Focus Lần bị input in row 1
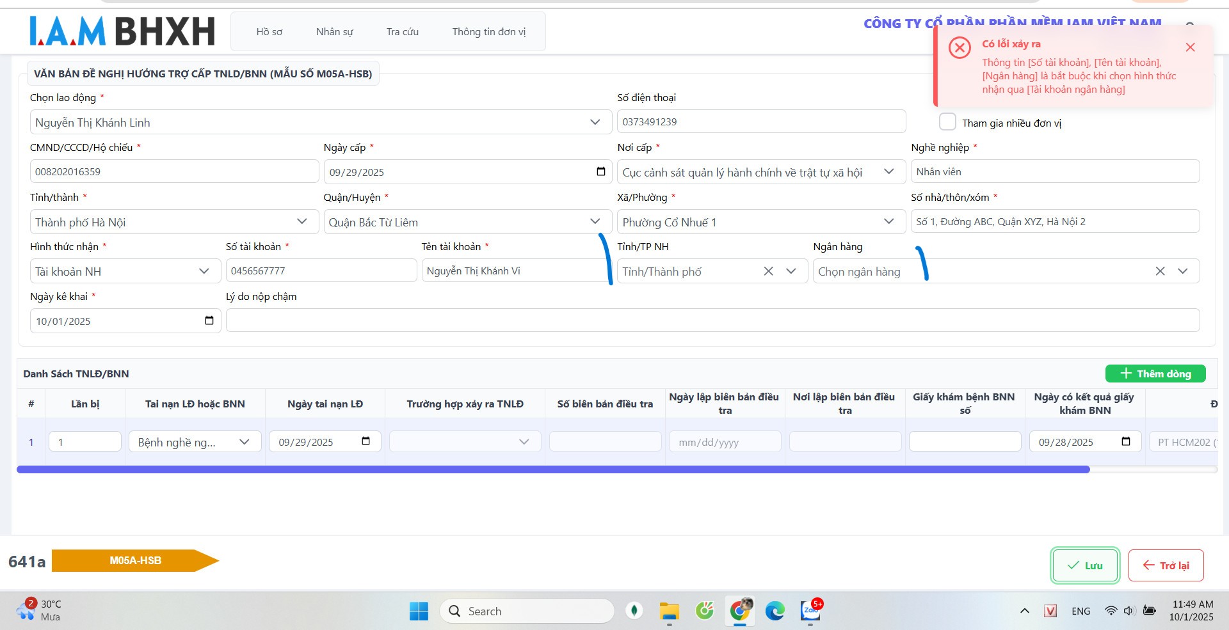 pos(84,441)
